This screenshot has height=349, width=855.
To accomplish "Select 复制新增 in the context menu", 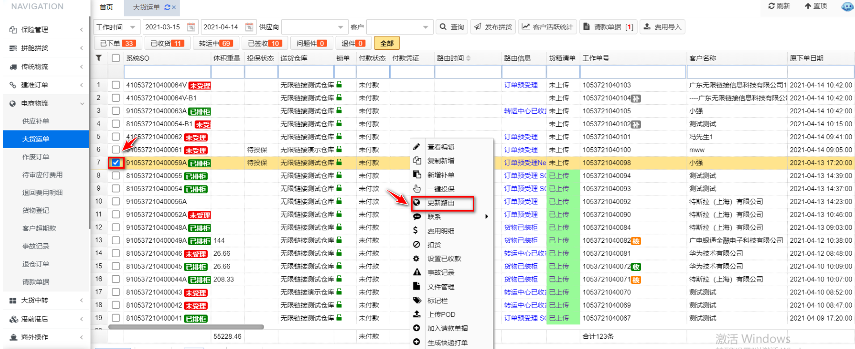I will point(441,161).
